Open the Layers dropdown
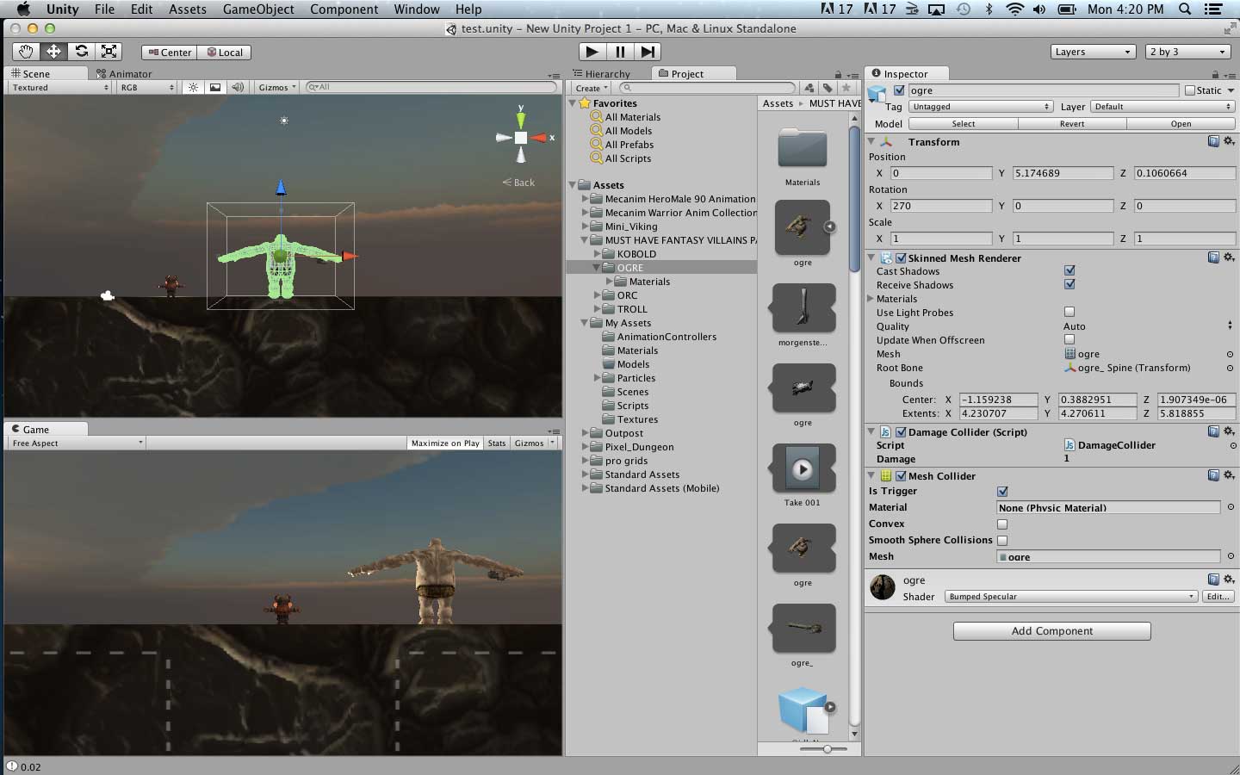1240x775 pixels. (1093, 52)
